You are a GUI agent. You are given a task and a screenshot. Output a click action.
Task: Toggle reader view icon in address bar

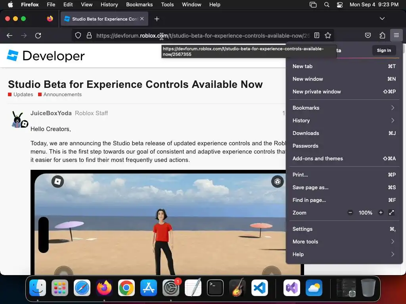pyautogui.click(x=317, y=35)
